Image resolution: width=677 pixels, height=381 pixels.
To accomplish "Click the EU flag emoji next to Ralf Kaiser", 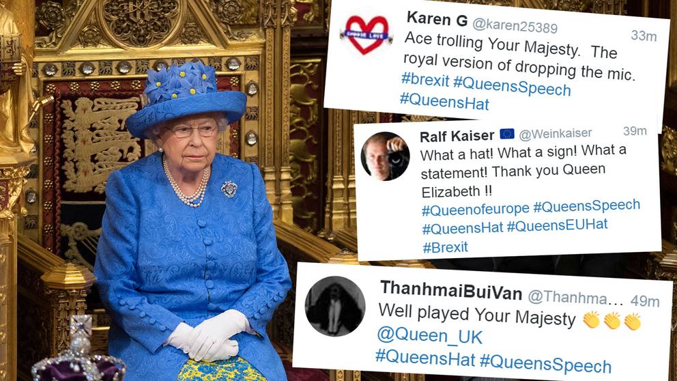I will click(x=507, y=134).
